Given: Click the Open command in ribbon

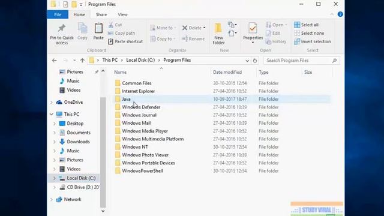Looking at the screenshot, I should 277,25.
